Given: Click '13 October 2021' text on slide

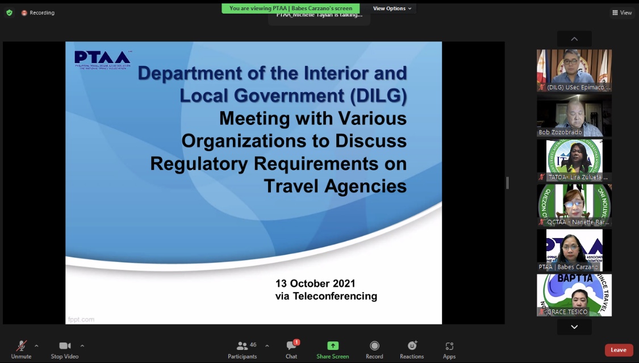Looking at the screenshot, I should tap(315, 283).
